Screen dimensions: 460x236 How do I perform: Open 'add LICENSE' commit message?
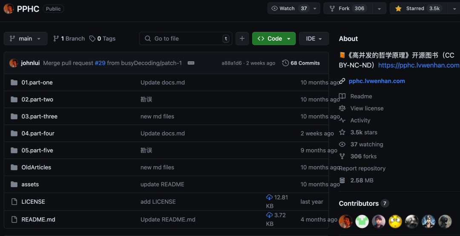(x=158, y=202)
